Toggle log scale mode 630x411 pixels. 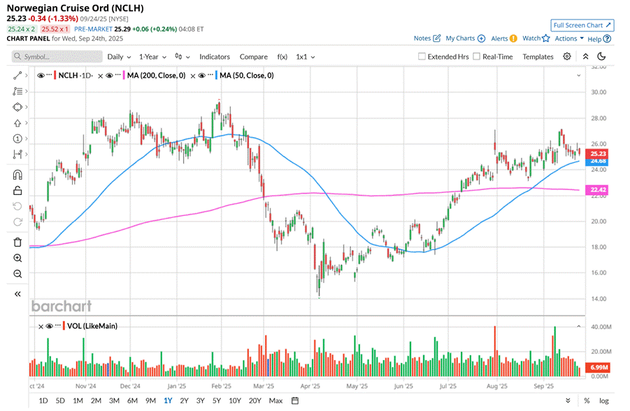pyautogui.click(x=604, y=401)
